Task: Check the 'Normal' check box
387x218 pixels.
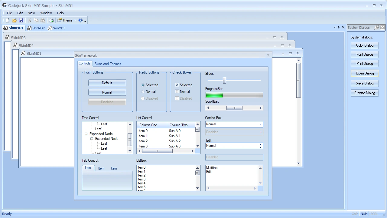Action: 177,91
